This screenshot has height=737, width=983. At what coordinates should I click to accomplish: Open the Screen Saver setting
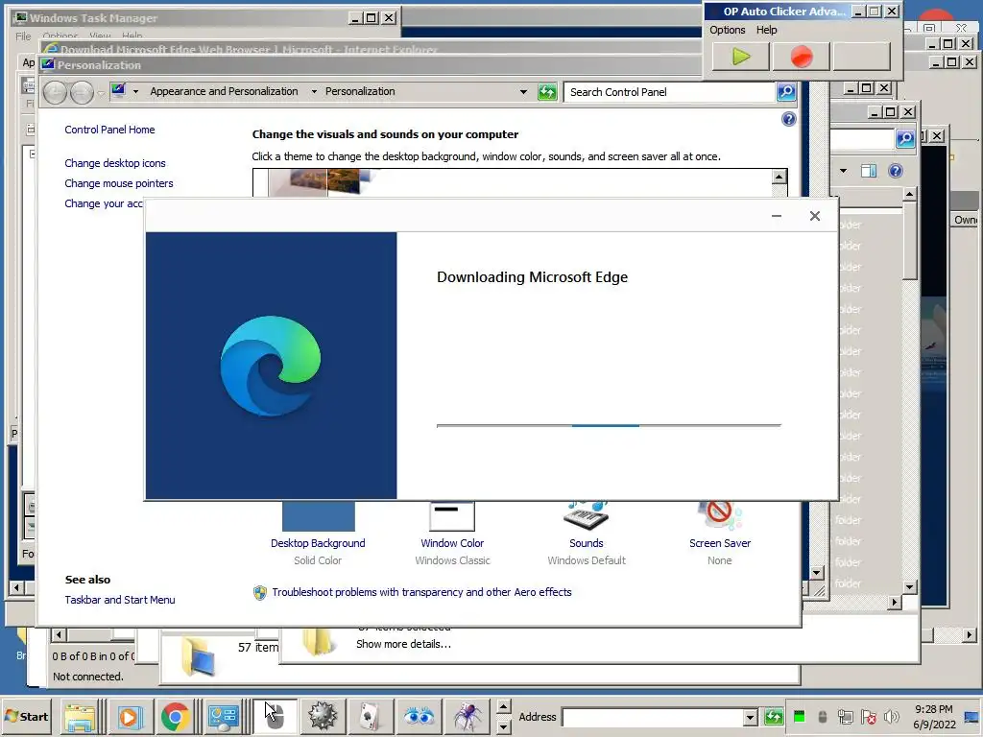(720, 543)
